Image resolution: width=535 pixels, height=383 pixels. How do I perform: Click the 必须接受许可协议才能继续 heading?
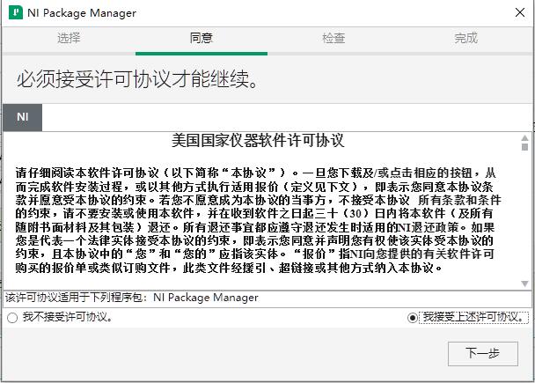(137, 79)
